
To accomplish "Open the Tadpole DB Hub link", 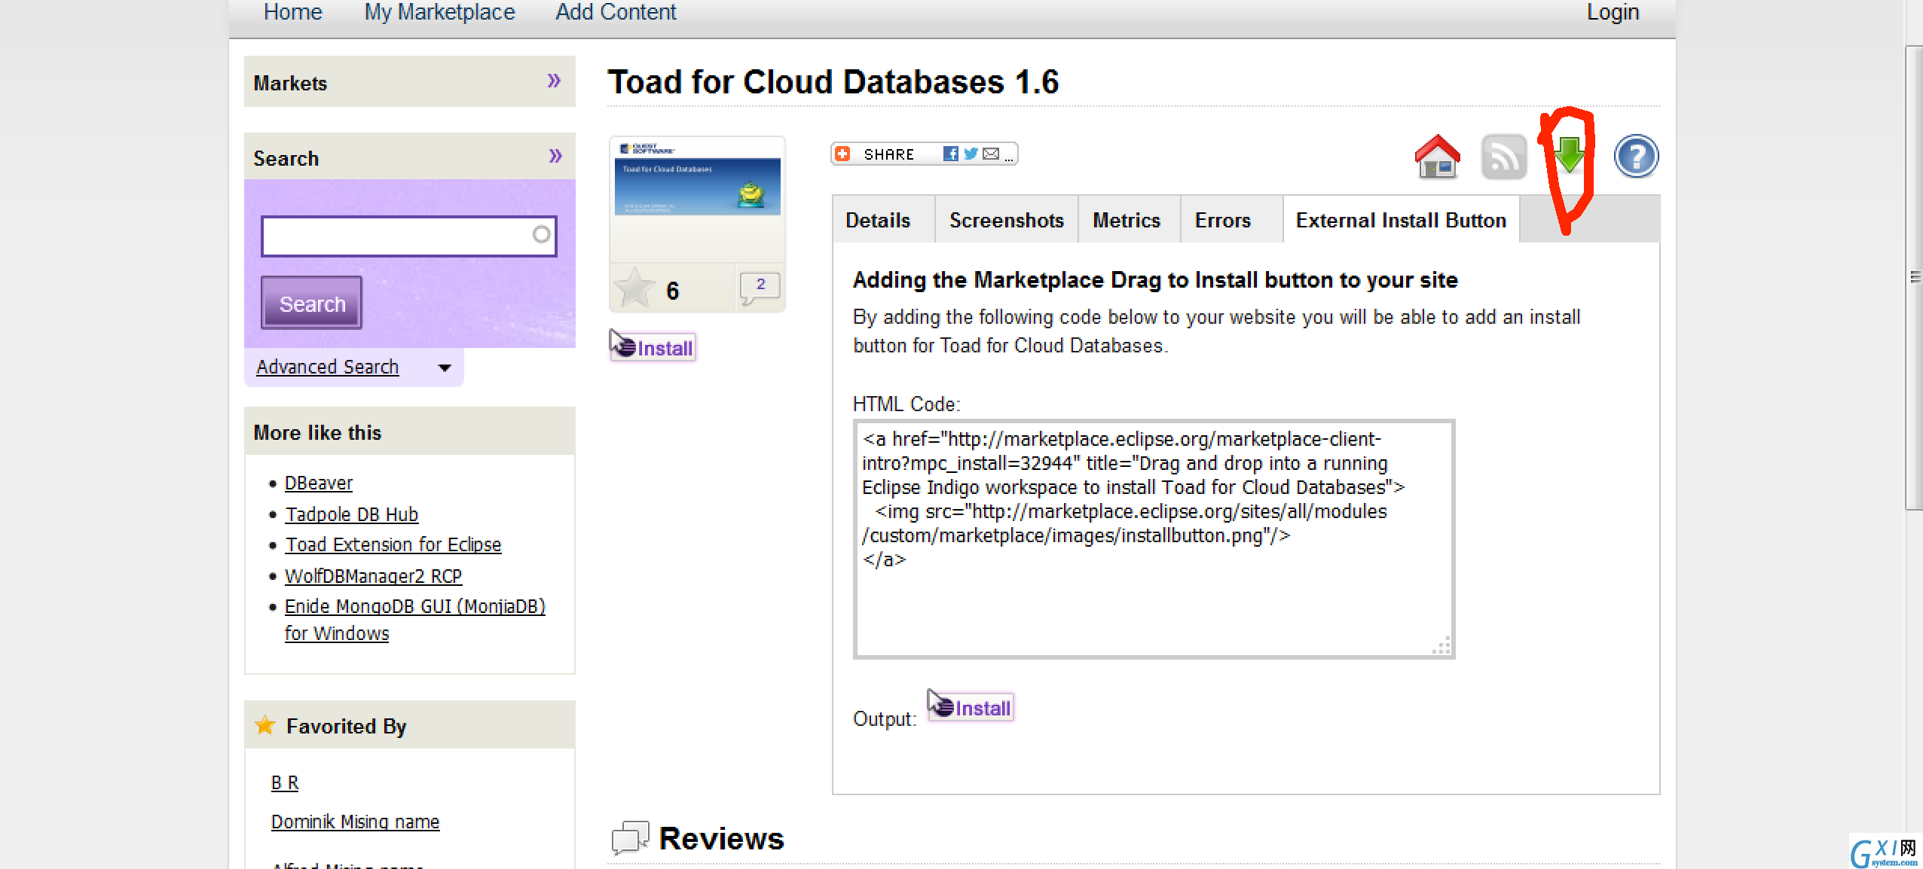I will [x=352, y=514].
